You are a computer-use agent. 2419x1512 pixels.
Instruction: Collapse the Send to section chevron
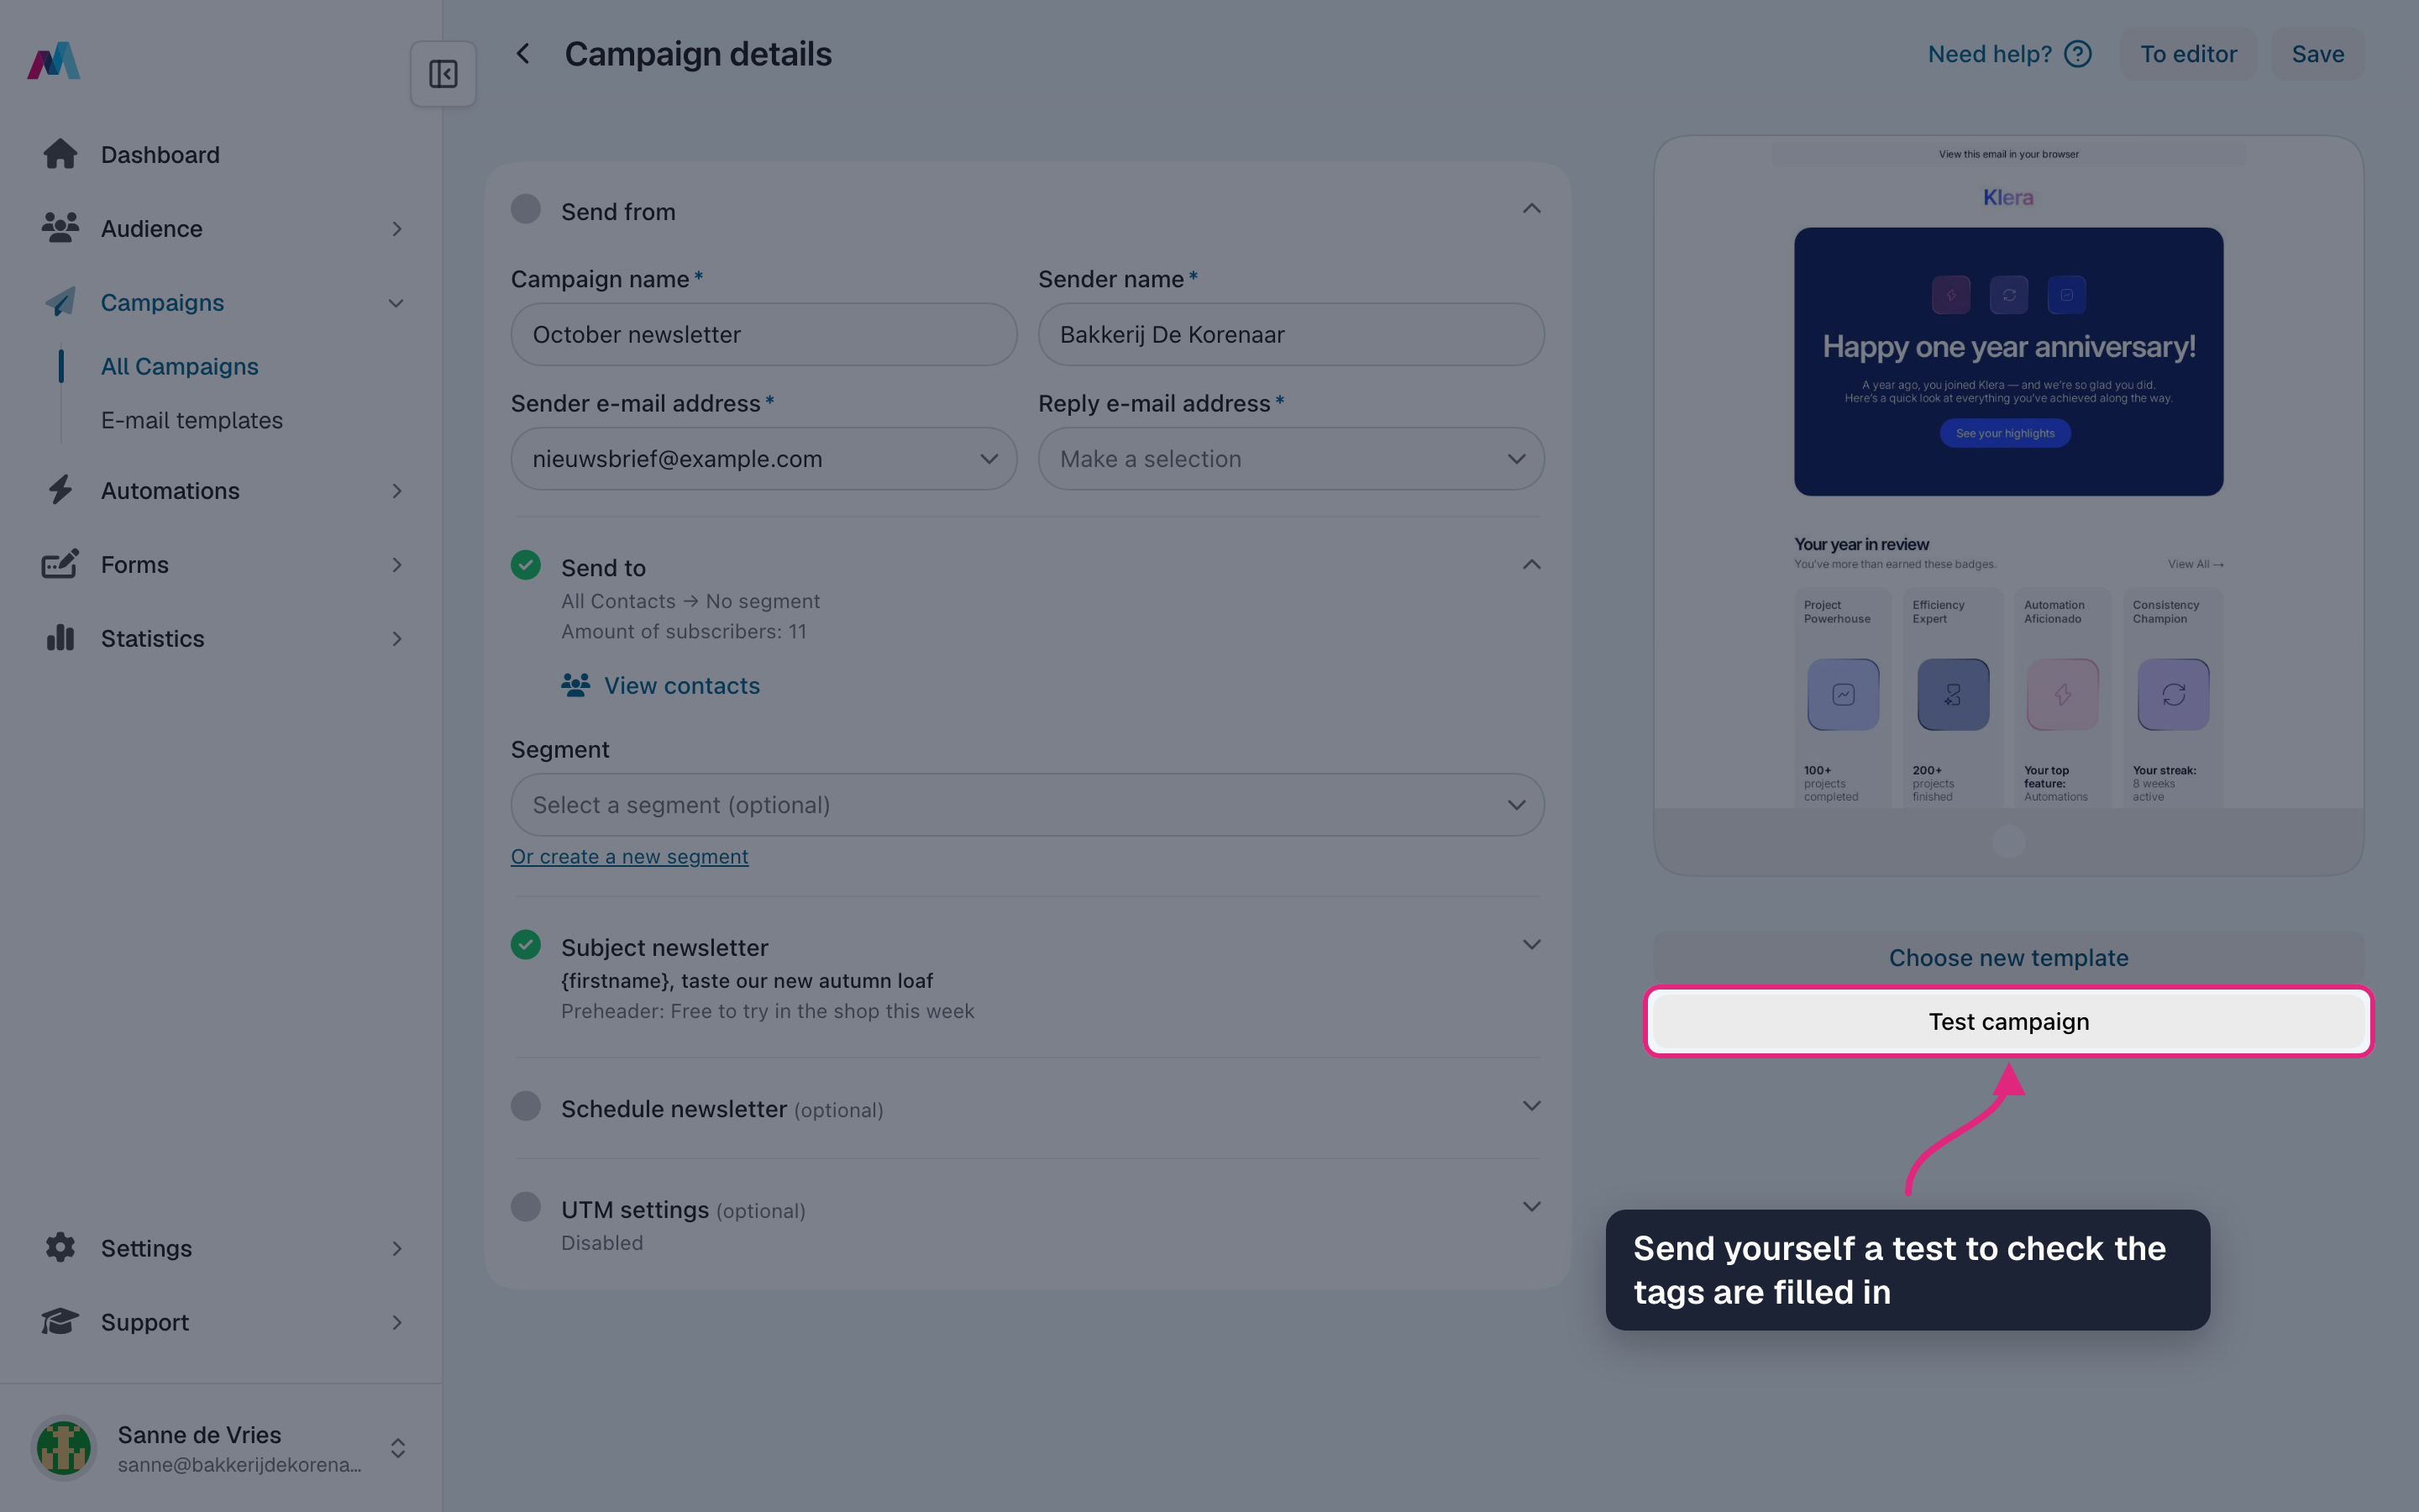[x=1531, y=565]
